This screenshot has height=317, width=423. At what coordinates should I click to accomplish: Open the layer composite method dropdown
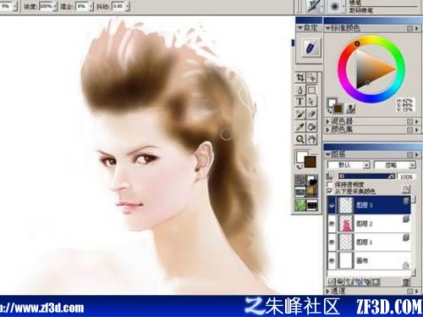[x=349, y=165]
